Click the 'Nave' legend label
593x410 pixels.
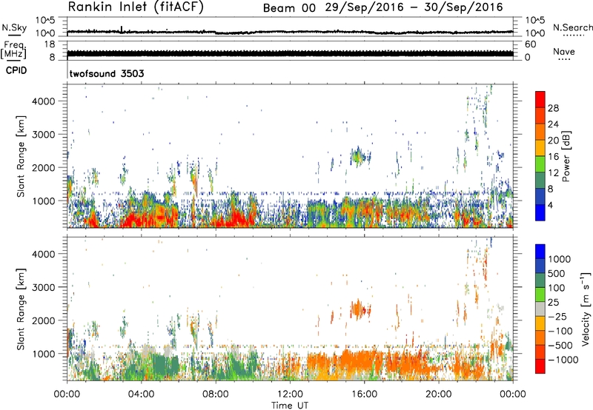tap(564, 51)
